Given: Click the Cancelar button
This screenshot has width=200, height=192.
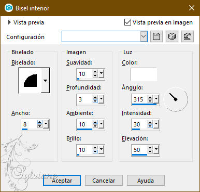Looking at the screenshot, I should point(104,181).
